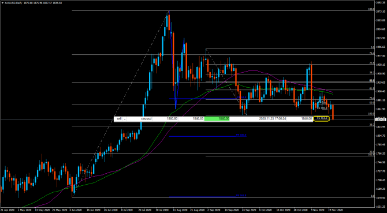
Task: Select the blue FE 100.0 expansion line
Action: 208,136
